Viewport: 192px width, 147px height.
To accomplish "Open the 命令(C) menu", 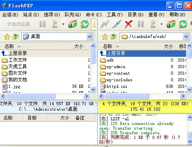I will [x=94, y=15].
